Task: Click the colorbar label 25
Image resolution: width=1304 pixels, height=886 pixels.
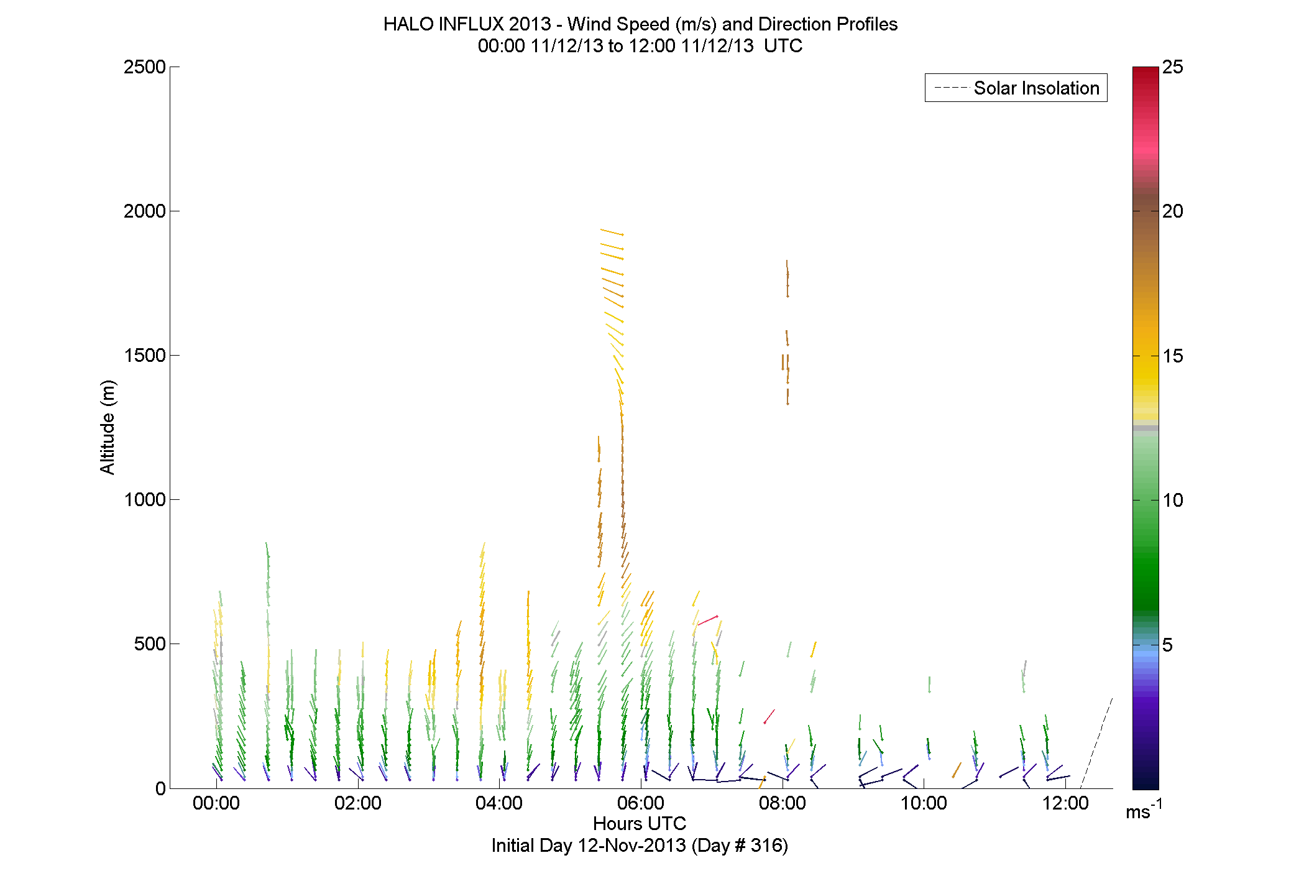Action: click(1173, 67)
